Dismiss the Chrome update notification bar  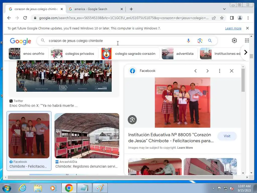pyautogui.click(x=247, y=28)
